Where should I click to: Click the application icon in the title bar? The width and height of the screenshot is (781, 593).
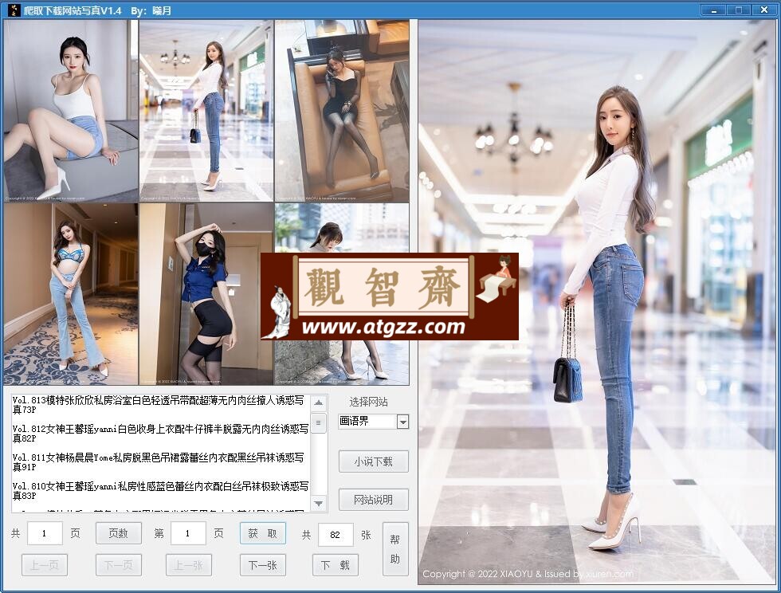[14, 10]
